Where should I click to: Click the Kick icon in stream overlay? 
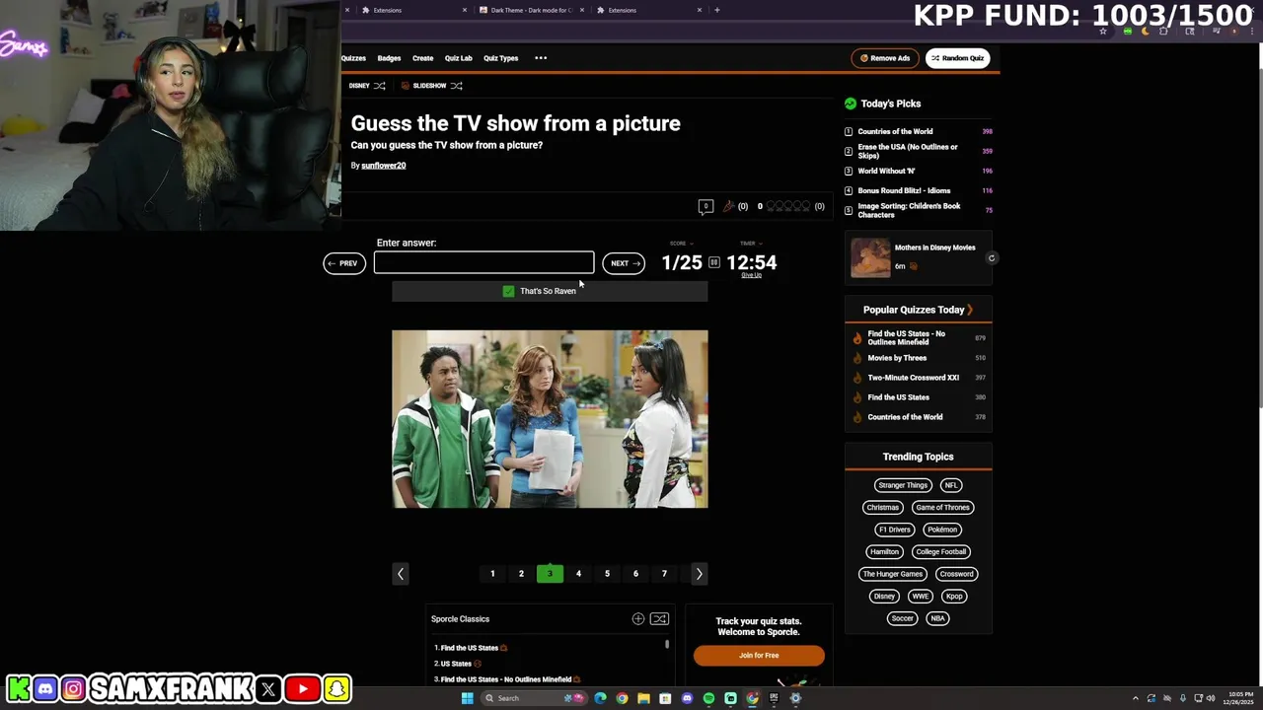tap(18, 688)
